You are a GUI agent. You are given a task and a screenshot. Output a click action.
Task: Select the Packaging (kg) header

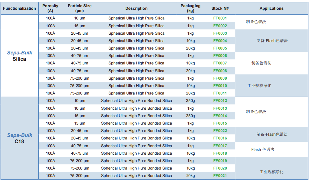click(x=190, y=8)
